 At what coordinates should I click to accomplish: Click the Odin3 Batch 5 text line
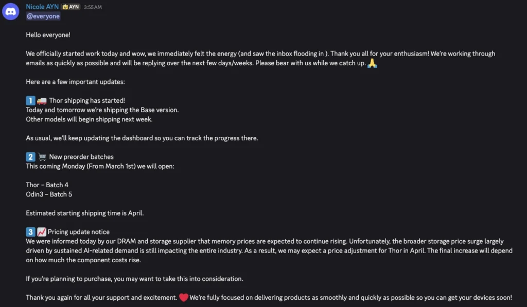tap(49, 194)
